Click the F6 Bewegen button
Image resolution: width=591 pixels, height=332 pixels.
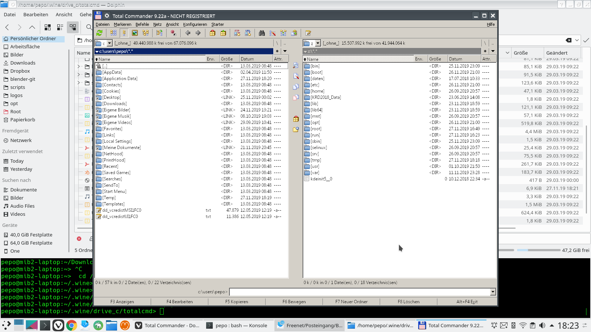coord(294,301)
